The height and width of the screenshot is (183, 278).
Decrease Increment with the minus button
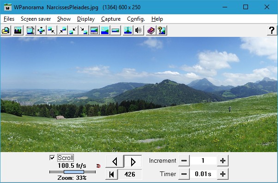point(184,161)
